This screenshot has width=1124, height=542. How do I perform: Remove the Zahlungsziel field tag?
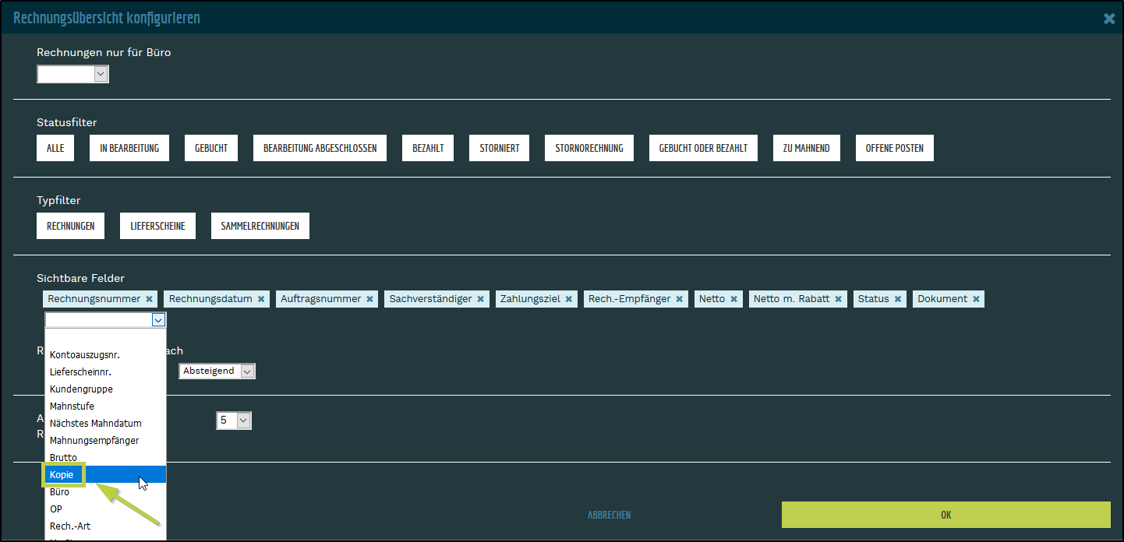click(x=569, y=299)
